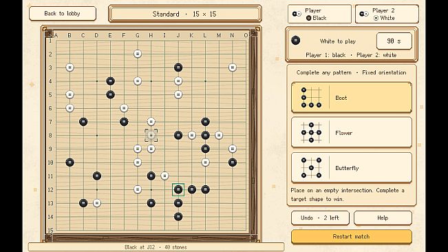Viewport: 448px width, 252px height.
Task: Click the white stone at K8
Action: tap(192, 135)
